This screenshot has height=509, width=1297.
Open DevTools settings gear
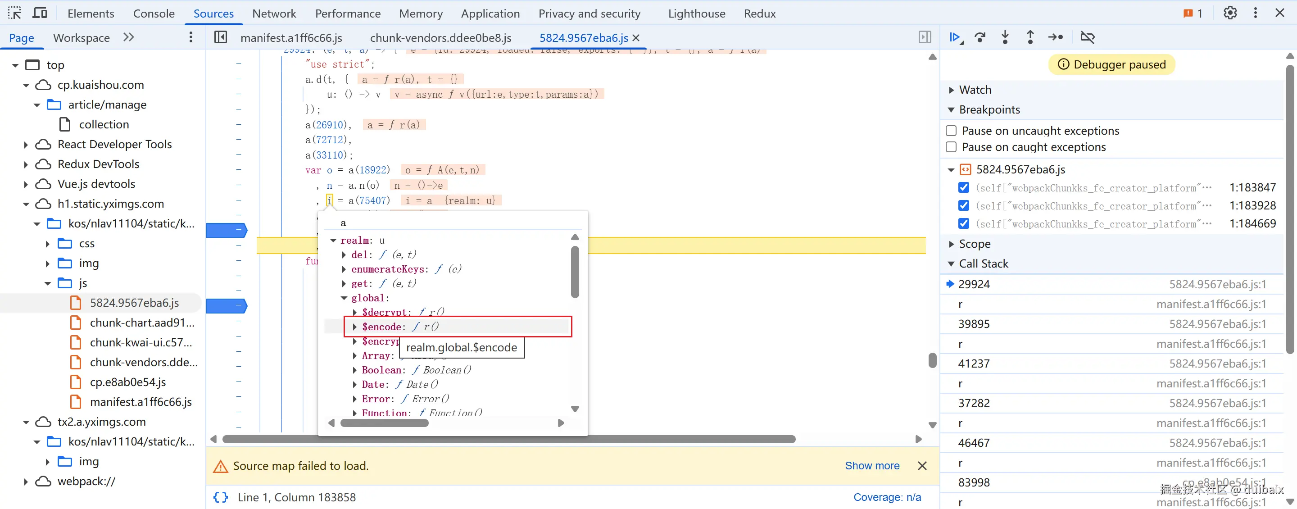1230,13
